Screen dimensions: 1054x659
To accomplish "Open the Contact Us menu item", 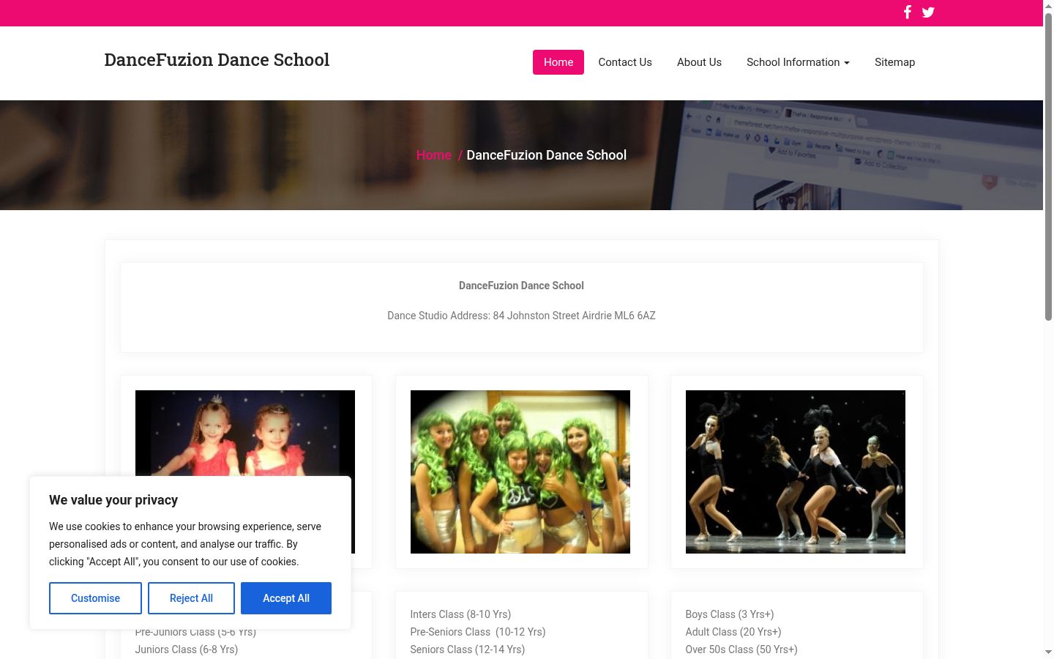I will coord(625,62).
